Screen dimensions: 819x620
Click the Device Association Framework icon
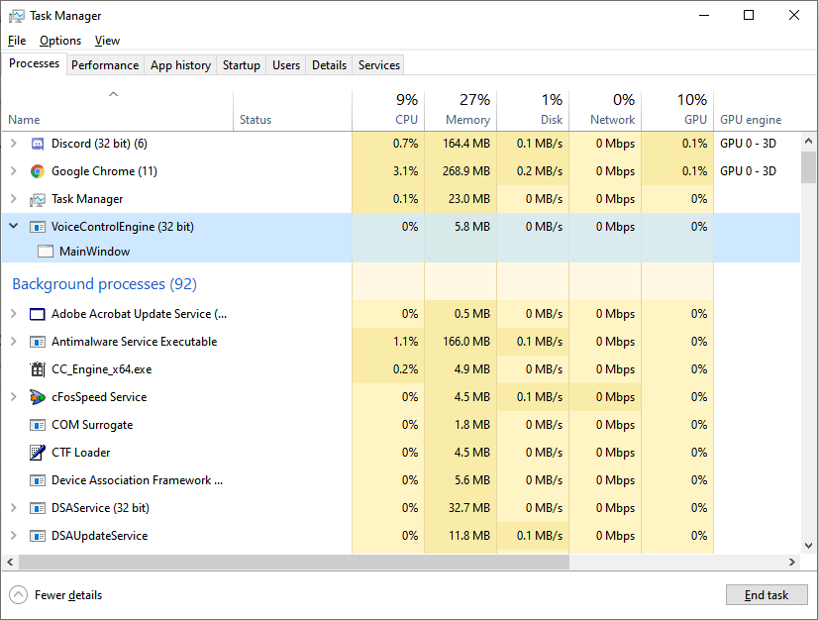click(38, 480)
